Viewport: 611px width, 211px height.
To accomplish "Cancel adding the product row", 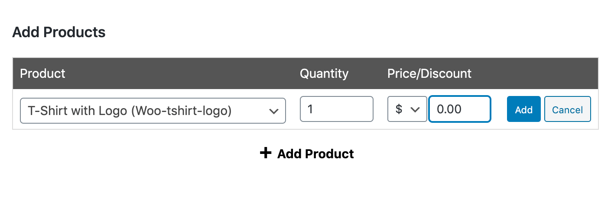I will (x=567, y=109).
